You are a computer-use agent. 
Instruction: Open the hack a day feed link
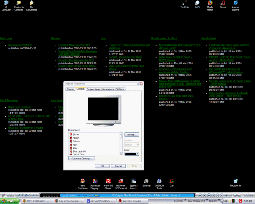(x=6, y=39)
